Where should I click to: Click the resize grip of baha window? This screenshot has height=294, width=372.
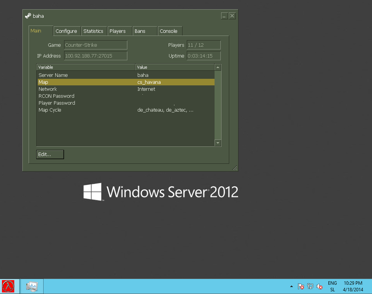pyautogui.click(x=235, y=168)
